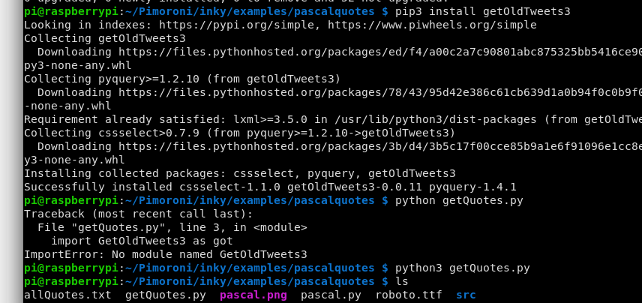Screen dimensions: 642x303
Task: Click the 'python3 getQuotes.py' command text
Action: point(462,268)
